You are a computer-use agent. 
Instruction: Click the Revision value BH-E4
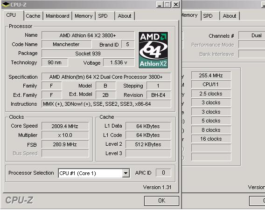click(x=159, y=95)
